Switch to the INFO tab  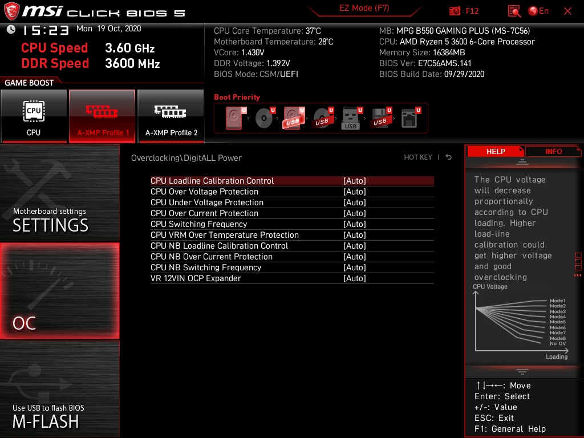553,151
